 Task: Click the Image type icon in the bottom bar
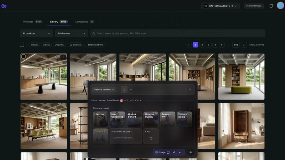(156, 152)
